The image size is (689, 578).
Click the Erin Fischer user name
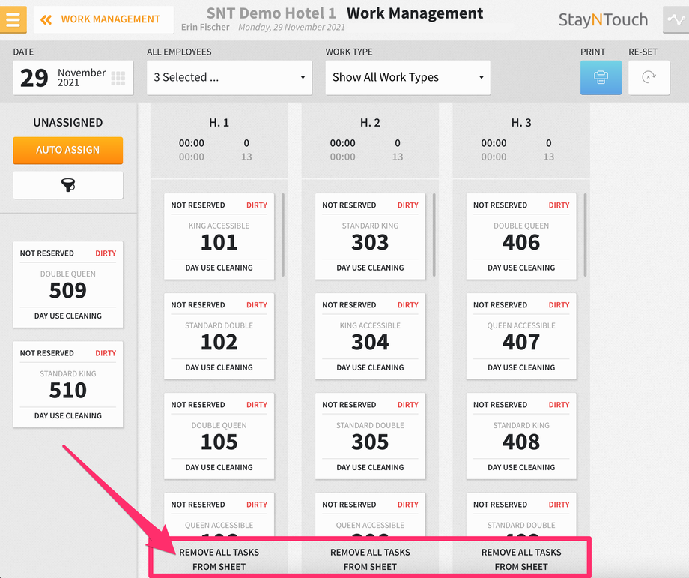click(205, 27)
